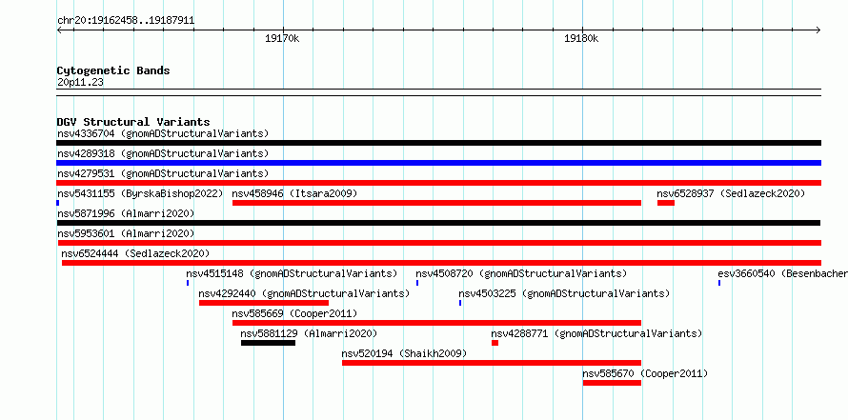This screenshot has width=848, height=420.
Task: Open the nsv5871996 (Almarri2020) label
Action: pyautogui.click(x=126, y=213)
